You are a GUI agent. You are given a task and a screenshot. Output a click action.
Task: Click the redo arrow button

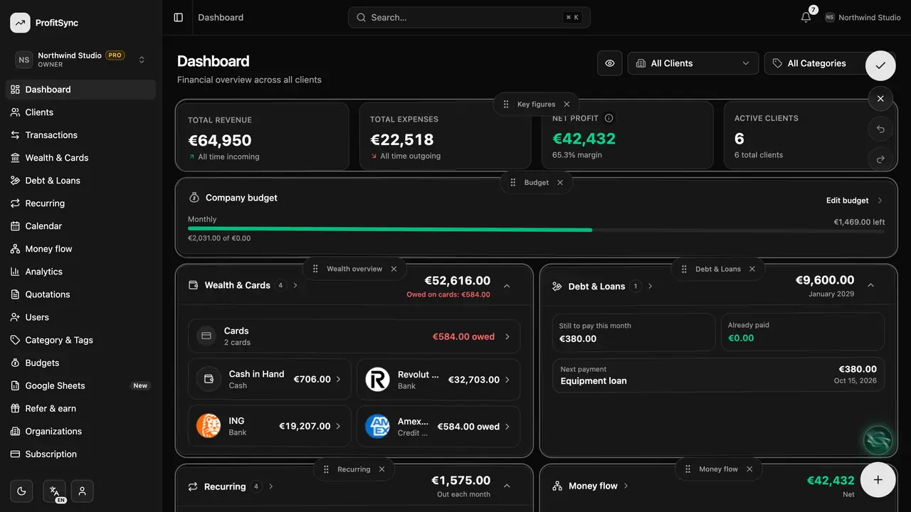(x=880, y=159)
